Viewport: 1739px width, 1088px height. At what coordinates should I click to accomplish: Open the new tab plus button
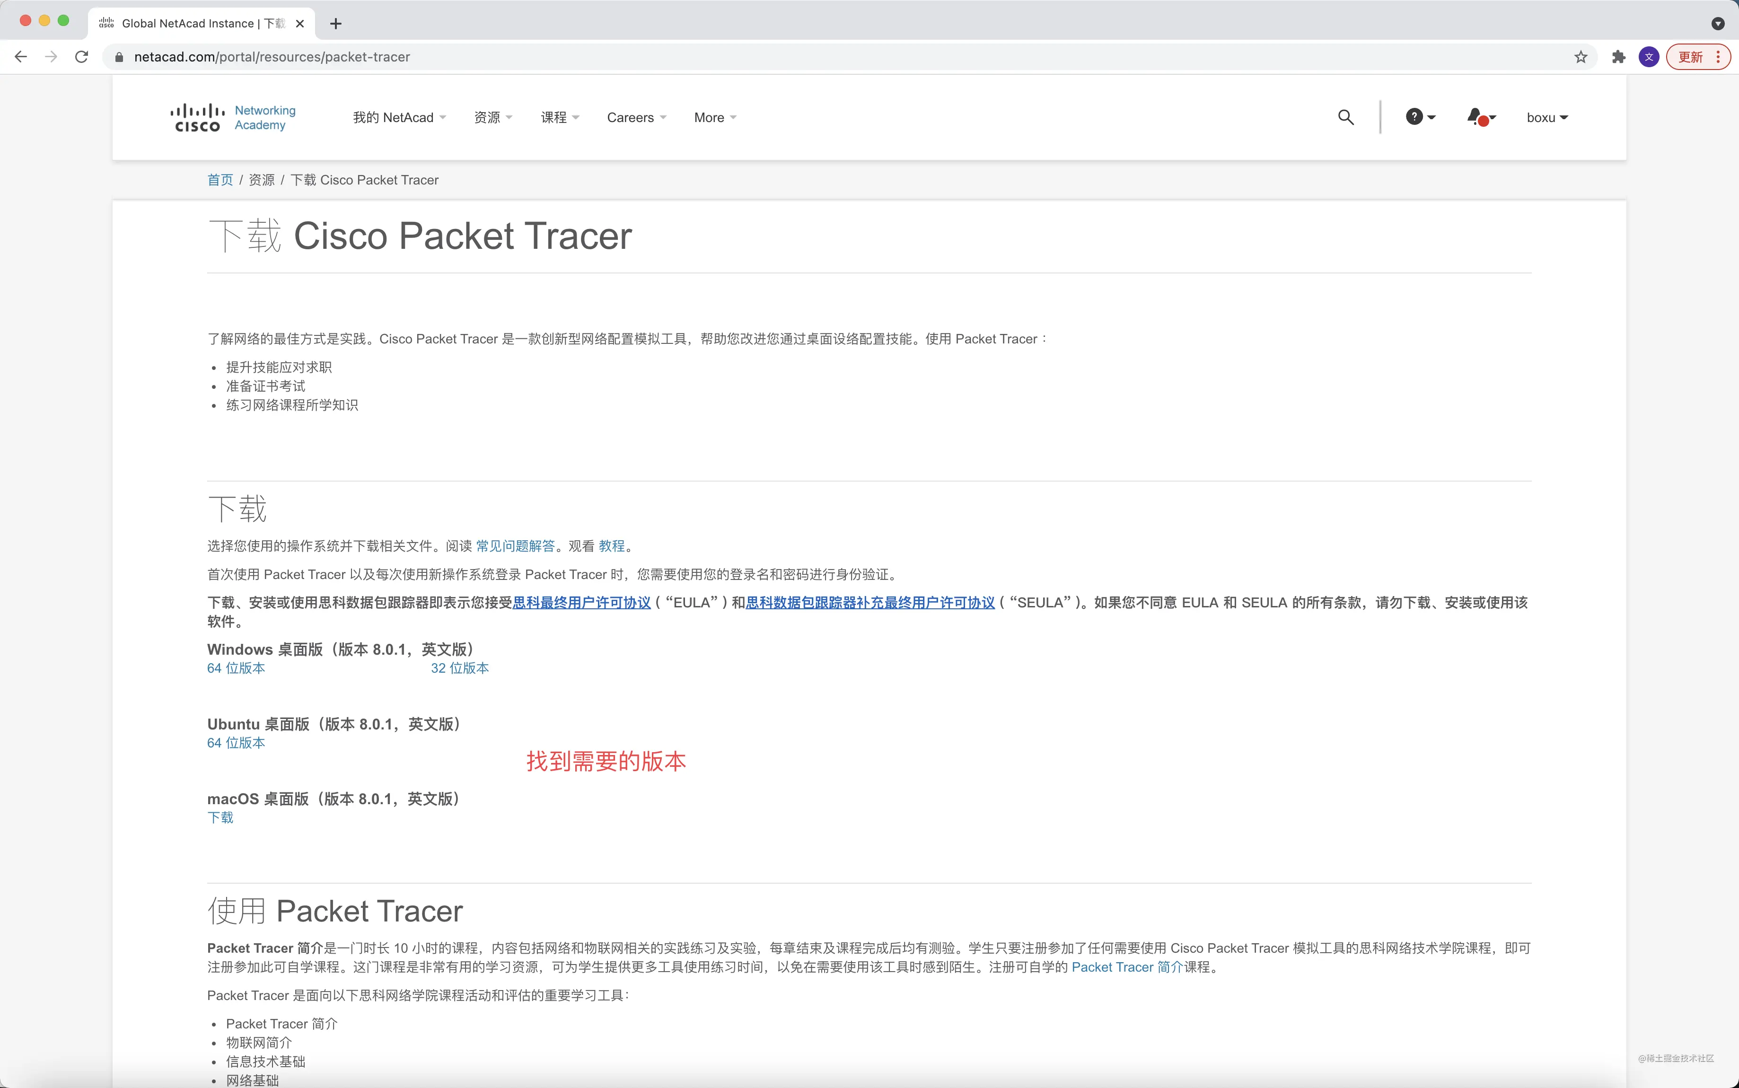coord(336,24)
